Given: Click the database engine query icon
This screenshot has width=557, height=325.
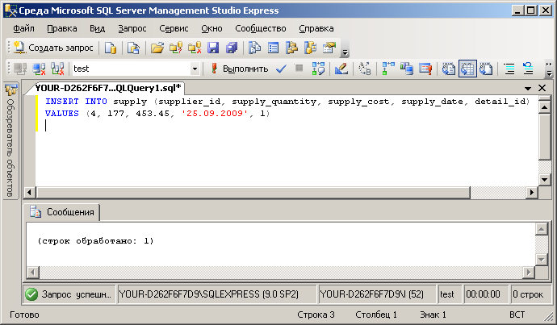Looking at the screenshot, I should pyautogui.click(x=110, y=48).
